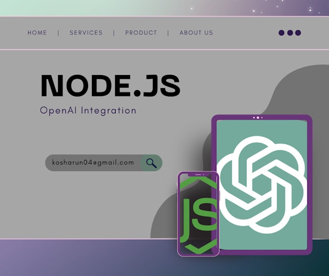Click the Node.js JS logo on the phone
The height and width of the screenshot is (276, 329).
click(x=198, y=214)
